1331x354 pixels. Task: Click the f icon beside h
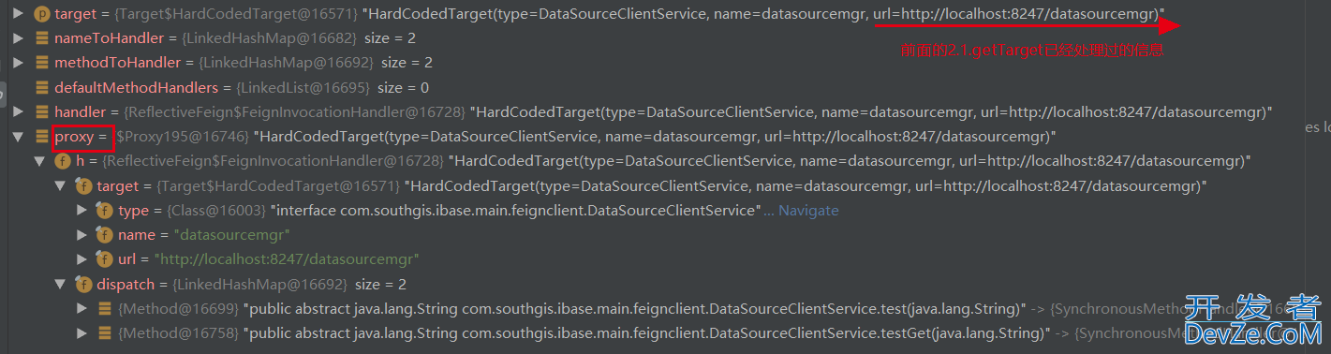pyautogui.click(x=63, y=161)
